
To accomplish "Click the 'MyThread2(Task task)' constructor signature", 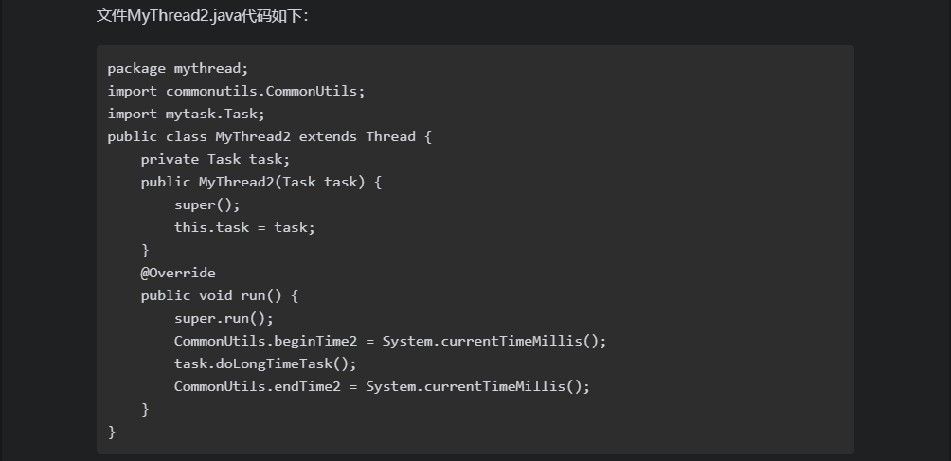I will coord(282,183).
